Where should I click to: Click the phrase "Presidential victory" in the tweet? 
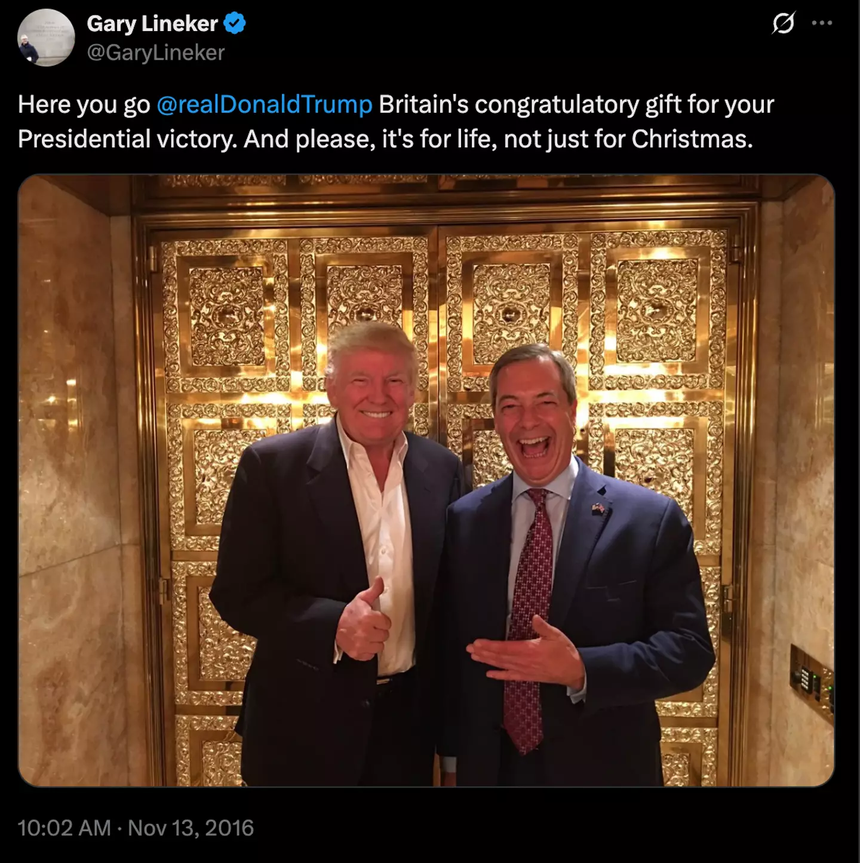pos(127,139)
